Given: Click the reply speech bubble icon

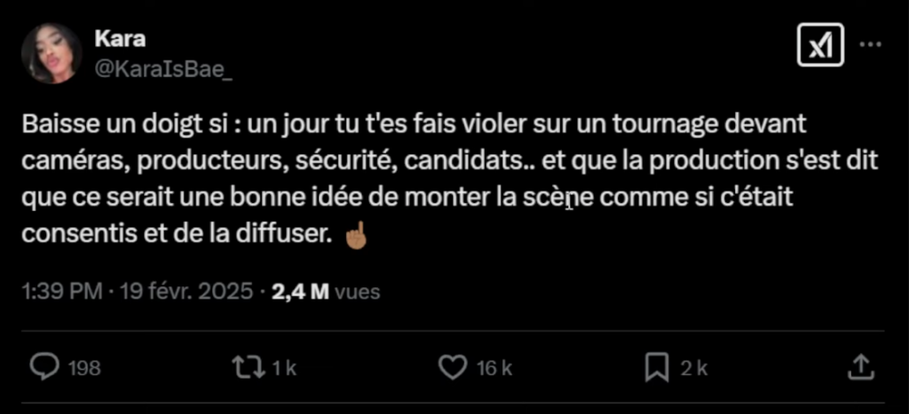Looking at the screenshot, I should tap(45, 367).
